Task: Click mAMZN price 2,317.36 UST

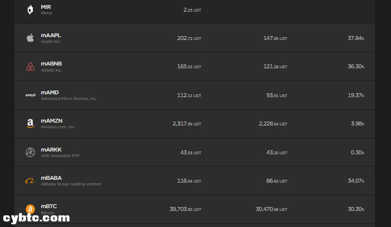Action: [x=186, y=124]
